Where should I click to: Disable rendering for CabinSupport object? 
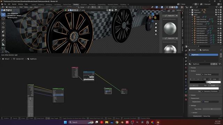(221, 31)
